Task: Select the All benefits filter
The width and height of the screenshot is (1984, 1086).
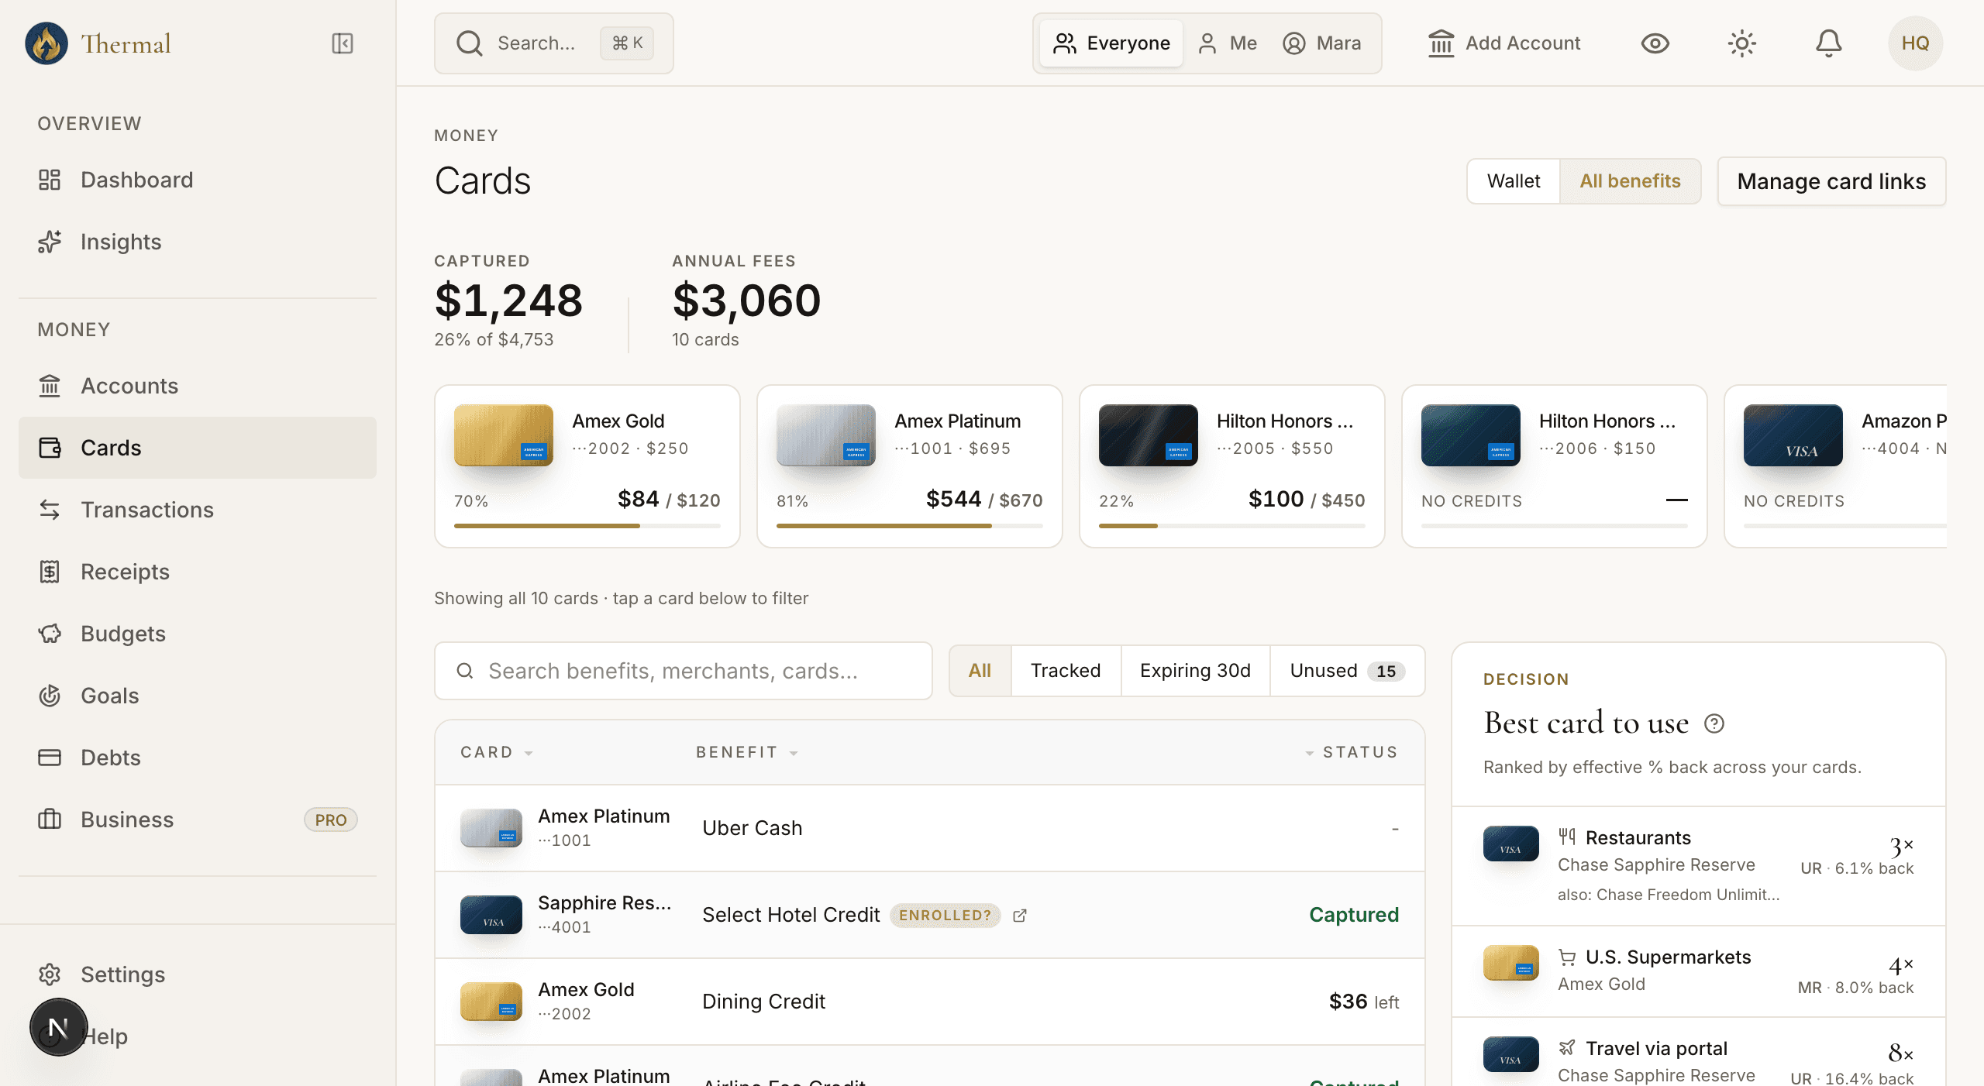Action: [980, 671]
